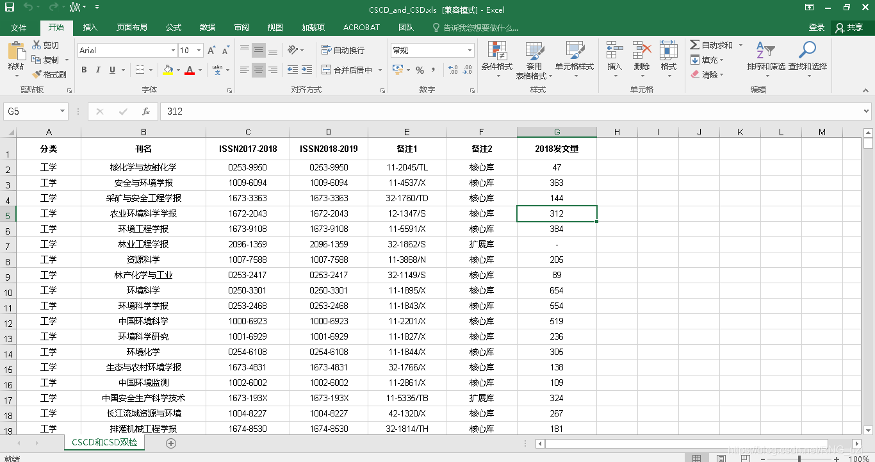Click the decrease decimal icon
Viewport: 875px width, 462px height.
pos(467,70)
